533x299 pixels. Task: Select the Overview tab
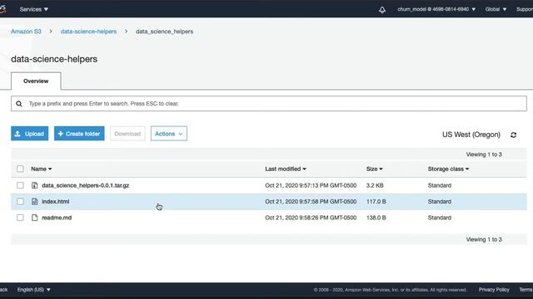pyautogui.click(x=36, y=81)
